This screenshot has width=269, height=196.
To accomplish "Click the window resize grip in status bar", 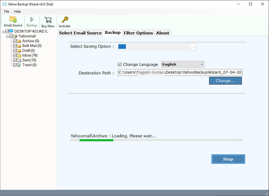I will [267, 194].
